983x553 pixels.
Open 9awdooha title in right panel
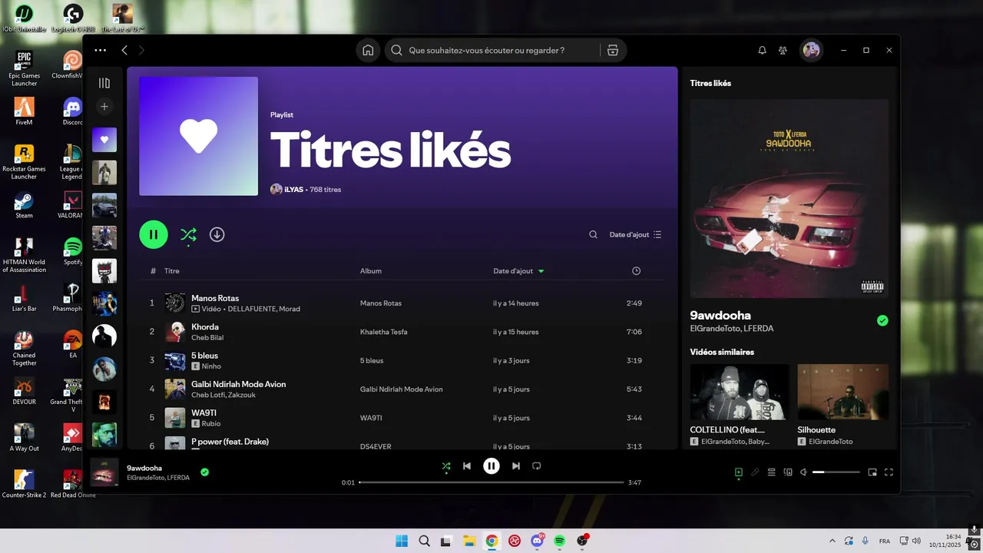pos(720,315)
